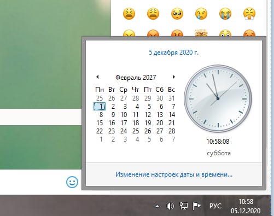Select day 22 in the calendar
The image size is (274, 216).
tap(100, 131)
